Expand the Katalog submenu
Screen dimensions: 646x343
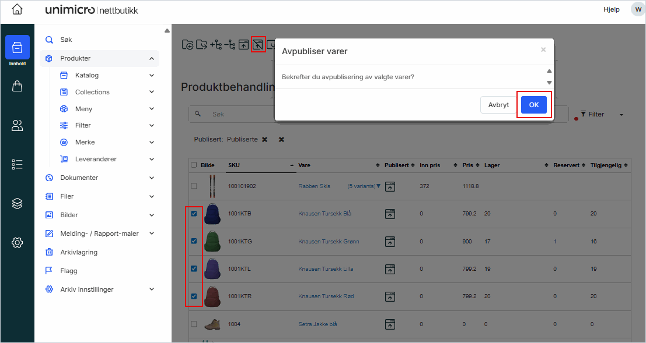[152, 75]
